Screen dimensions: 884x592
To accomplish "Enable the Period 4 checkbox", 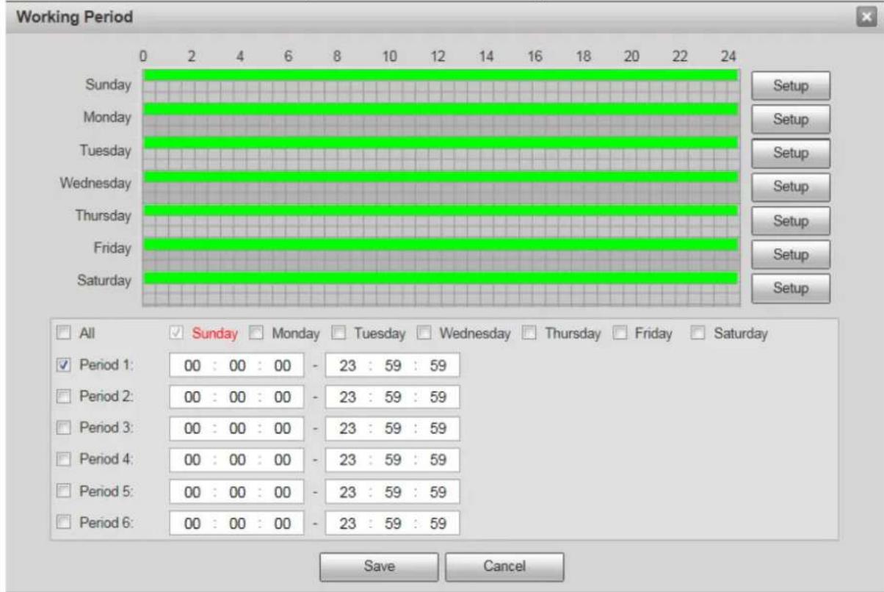I will [x=62, y=460].
